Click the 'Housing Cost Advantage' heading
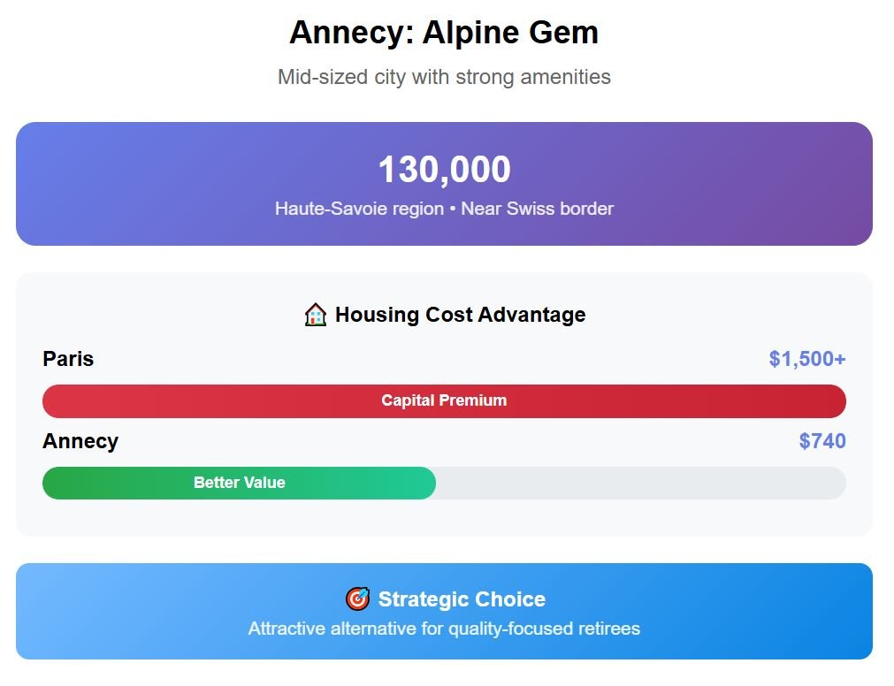 pos(460,315)
